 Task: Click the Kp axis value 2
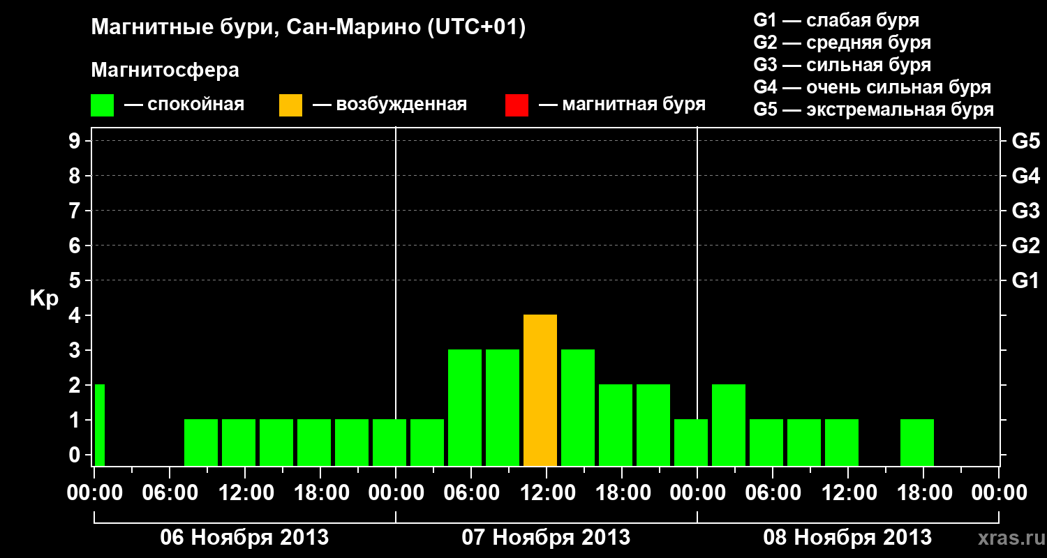tap(76, 385)
